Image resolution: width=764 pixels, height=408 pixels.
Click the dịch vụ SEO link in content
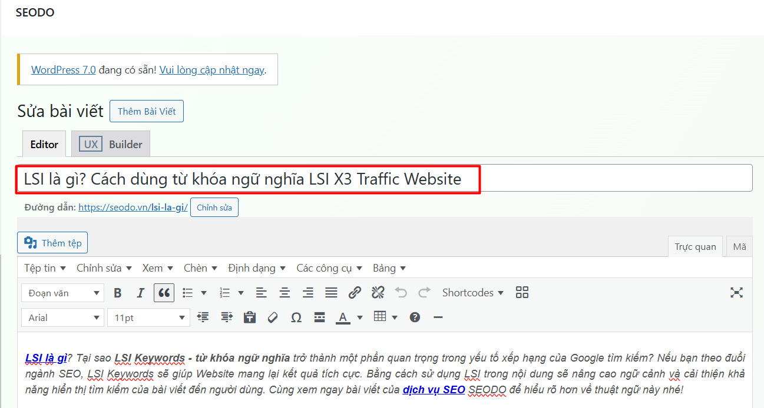point(434,389)
